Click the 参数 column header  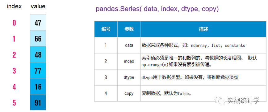point(129,29)
